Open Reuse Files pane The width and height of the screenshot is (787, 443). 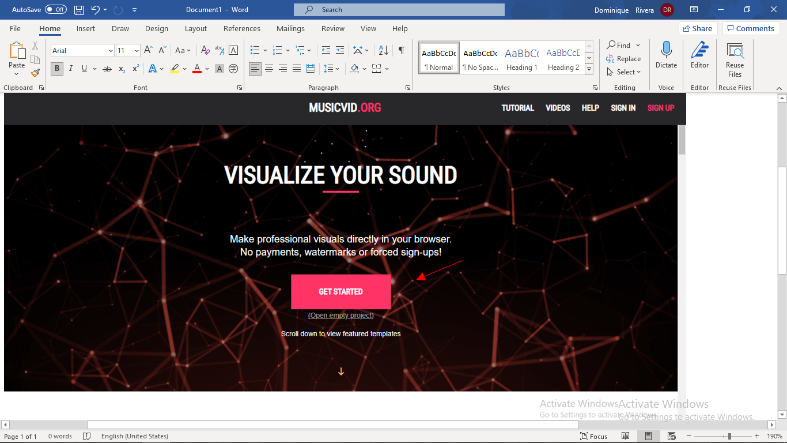[x=735, y=59]
